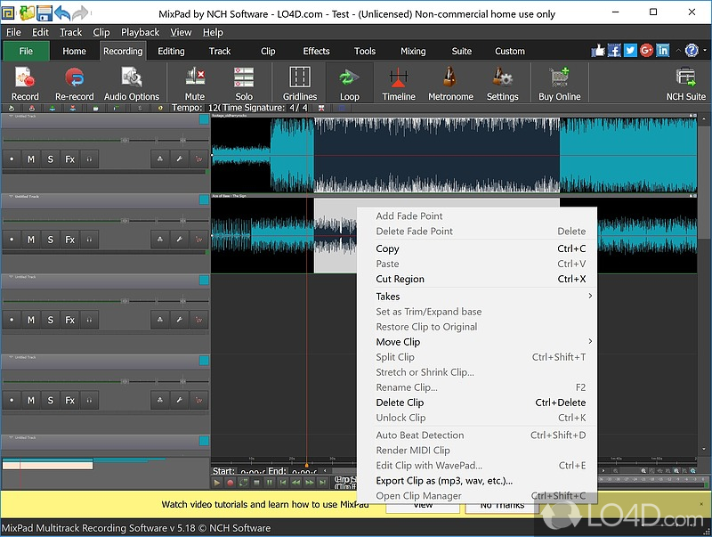712x537 pixels.
Task: Click the Buy Online shopping cart
Action: (559, 84)
